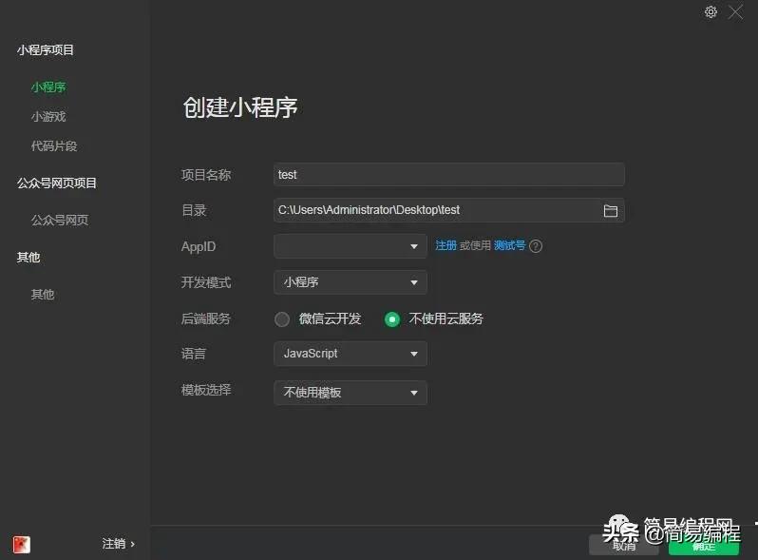Select 不使用云服务 radio option
The image size is (758, 560).
(x=392, y=319)
